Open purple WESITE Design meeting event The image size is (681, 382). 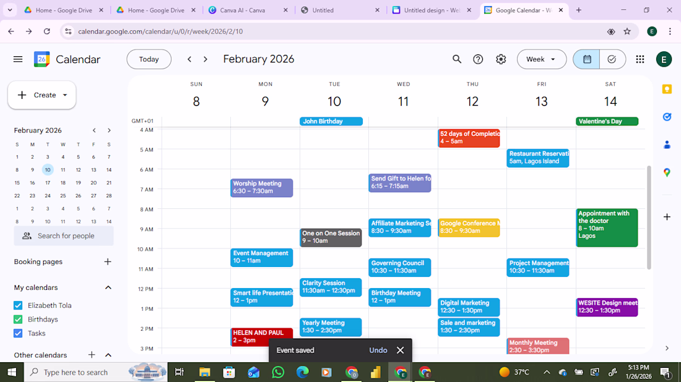[x=607, y=307]
